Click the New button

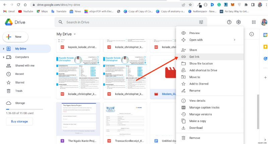point(15,37)
